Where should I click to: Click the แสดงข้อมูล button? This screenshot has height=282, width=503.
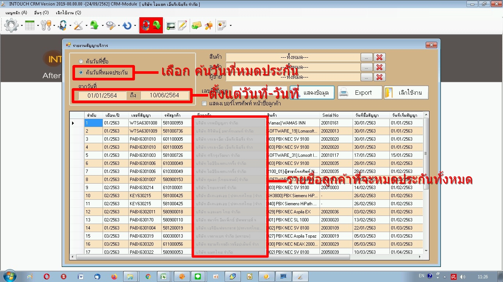click(x=313, y=93)
